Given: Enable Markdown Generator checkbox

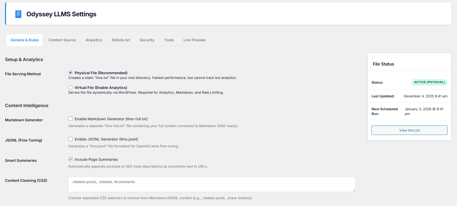Looking at the screenshot, I should [70, 119].
